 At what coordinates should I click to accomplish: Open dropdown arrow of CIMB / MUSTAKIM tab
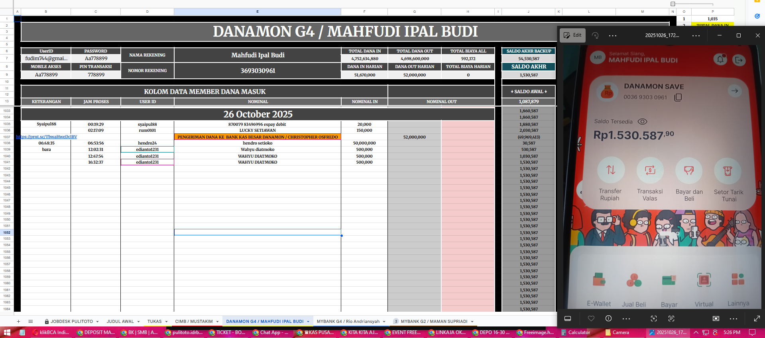pyautogui.click(x=217, y=322)
